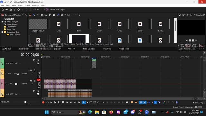Screen dimensions: 206x116
Task: Open the File menu
Action: [x=3, y=5]
